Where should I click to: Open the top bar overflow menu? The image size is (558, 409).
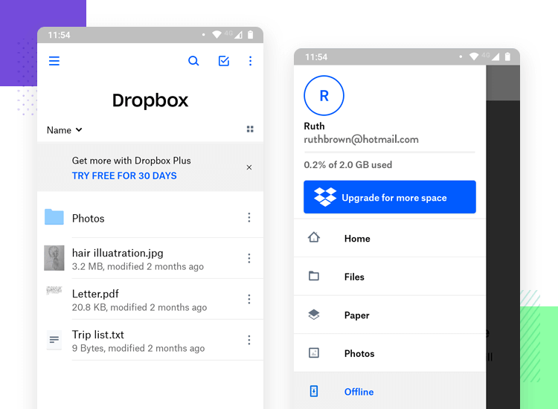(x=250, y=61)
